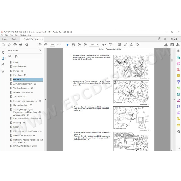Switch to Tools tab
This screenshot has width=181, height=181.
pyautogui.click(x=14, y=39)
